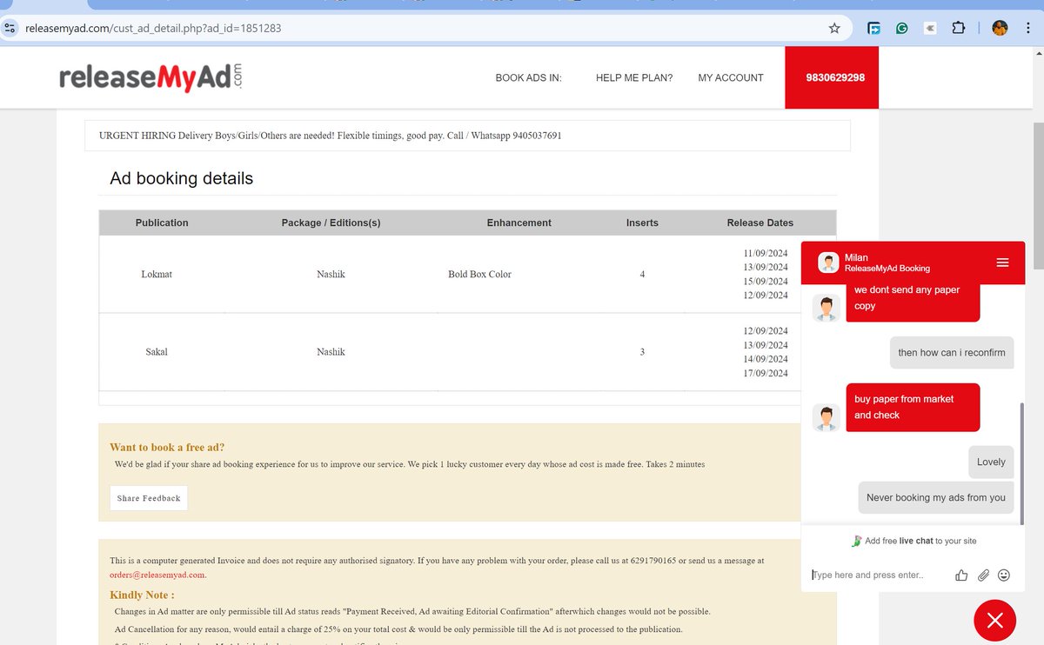
Task: Click the URGENT HIRING ad text
Action: click(330, 136)
